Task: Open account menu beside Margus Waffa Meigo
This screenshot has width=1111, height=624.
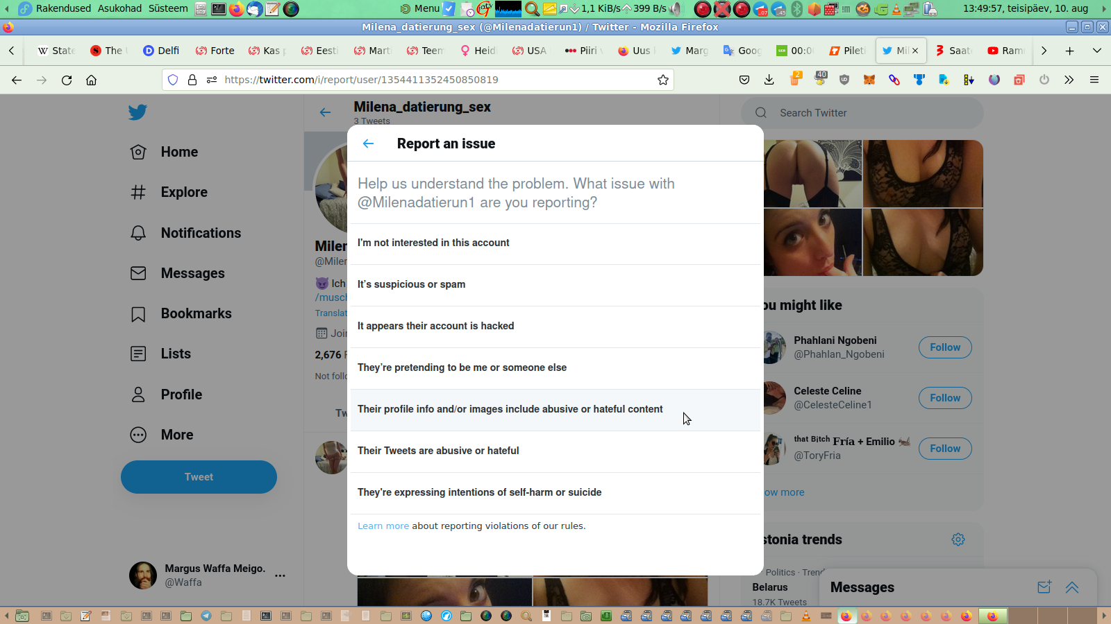Action: click(x=280, y=575)
